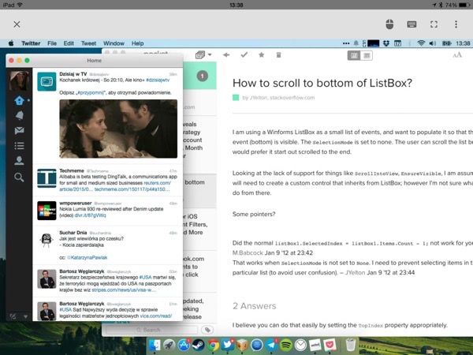Open the Dropbox menu bar icon
The width and height of the screenshot is (473, 355).
tap(386, 43)
